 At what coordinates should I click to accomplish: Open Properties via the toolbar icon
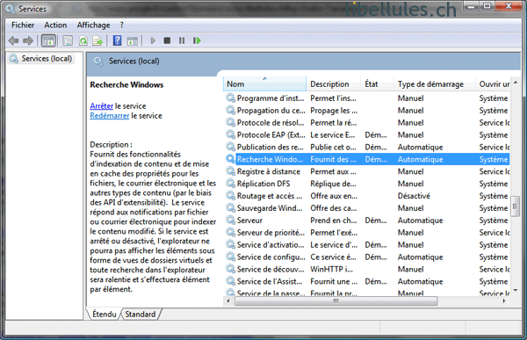68,40
